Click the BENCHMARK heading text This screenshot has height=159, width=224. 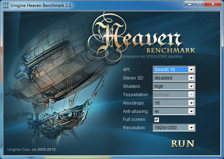click(x=171, y=50)
